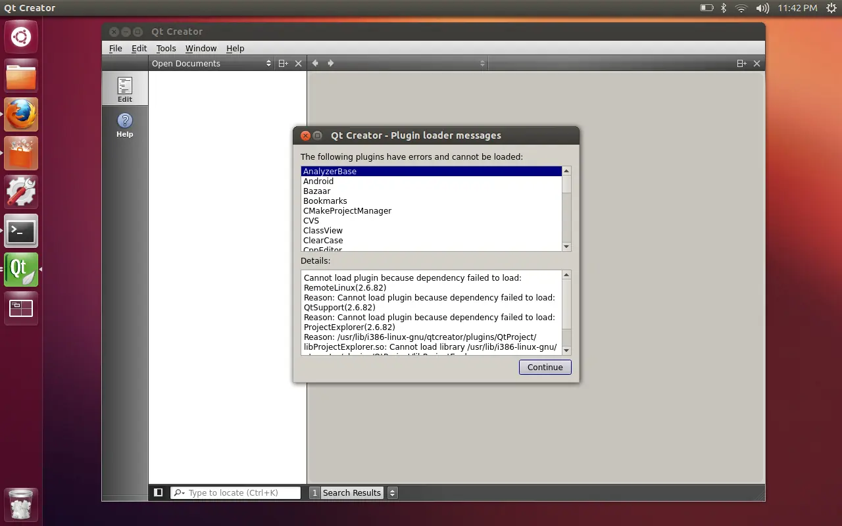Open Help mode in sidebar
The image size is (842, 526).
[125, 124]
